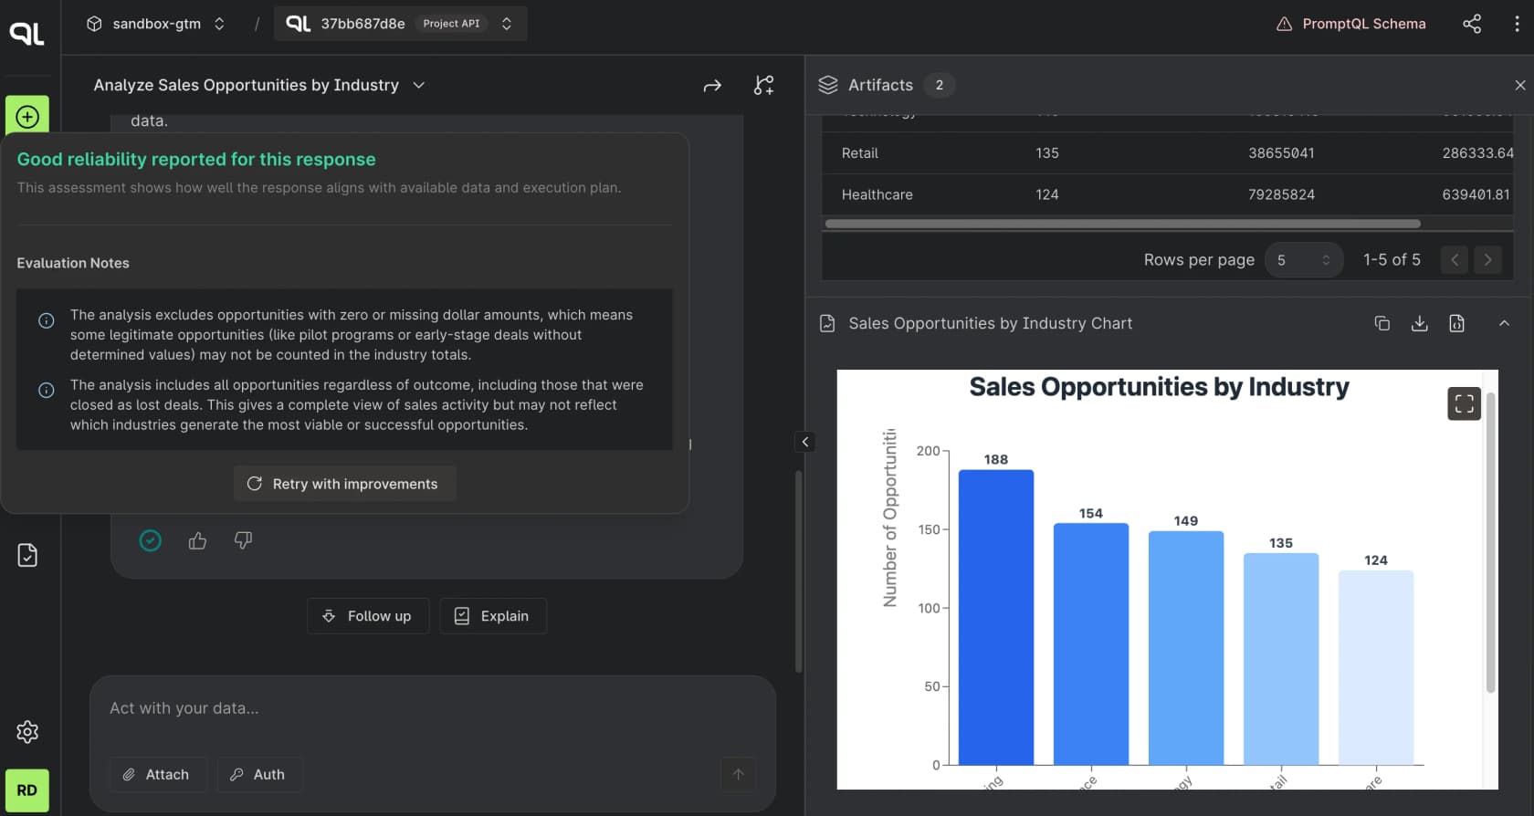Open the three-dot more options menu

pos(1517,24)
